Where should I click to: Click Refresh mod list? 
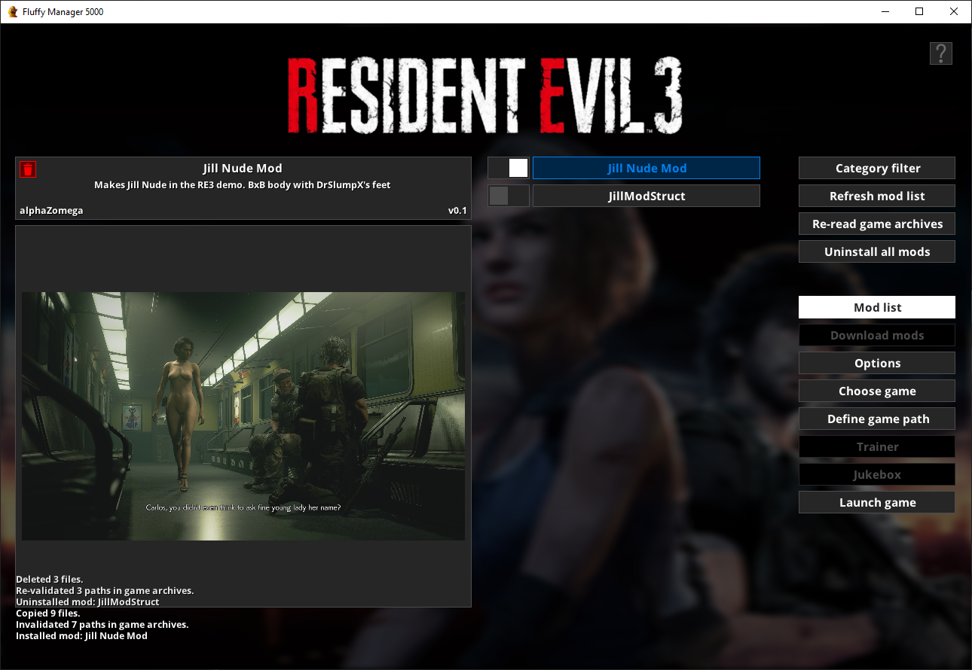[877, 196]
